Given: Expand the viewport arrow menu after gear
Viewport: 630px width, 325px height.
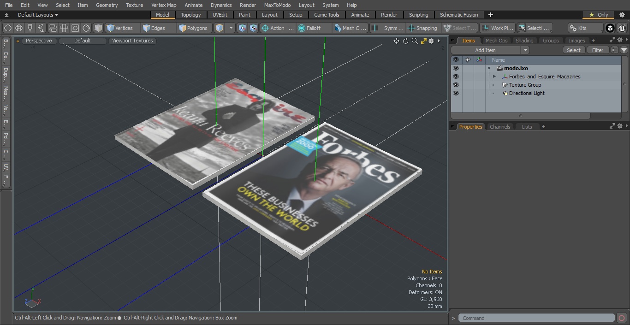Looking at the screenshot, I should click(439, 41).
